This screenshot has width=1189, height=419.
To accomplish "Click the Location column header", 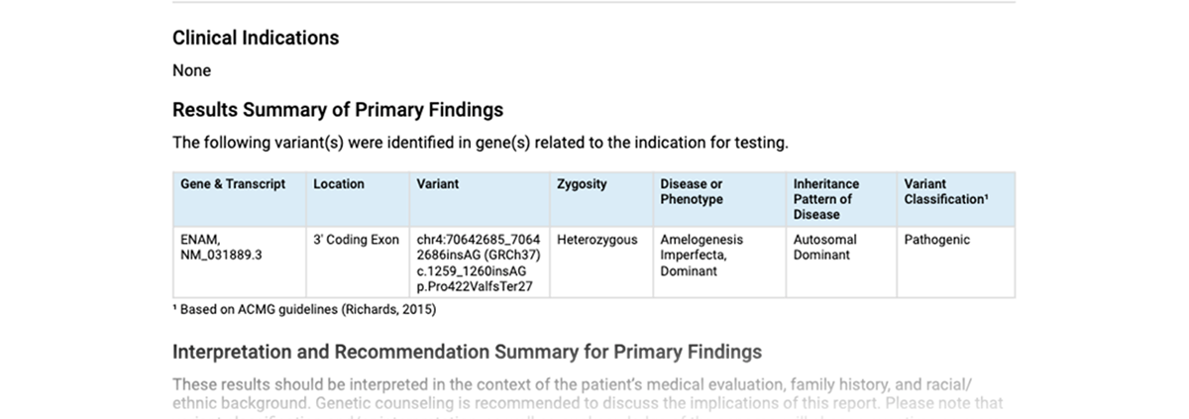I will (339, 184).
